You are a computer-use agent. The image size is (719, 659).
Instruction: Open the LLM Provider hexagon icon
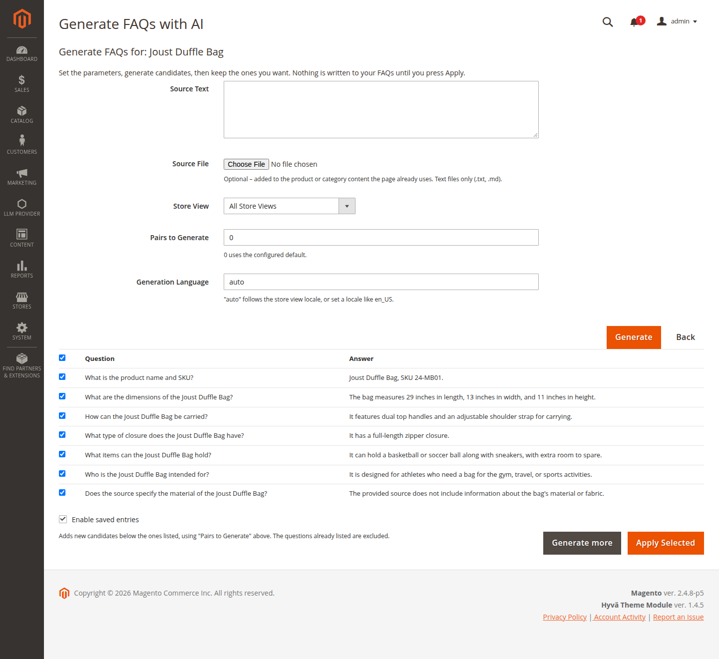click(22, 204)
